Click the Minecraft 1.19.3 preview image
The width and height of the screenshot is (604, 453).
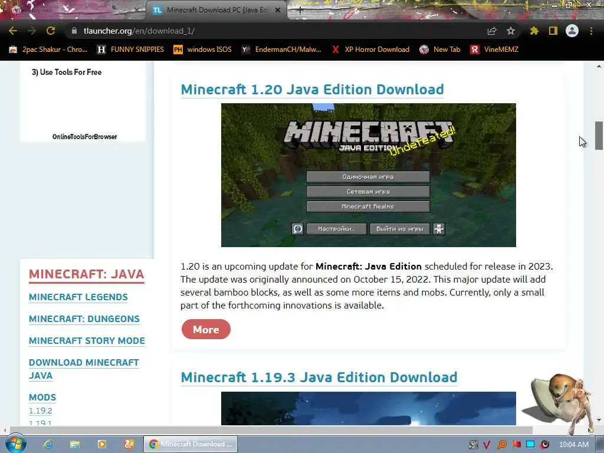pyautogui.click(x=368, y=408)
